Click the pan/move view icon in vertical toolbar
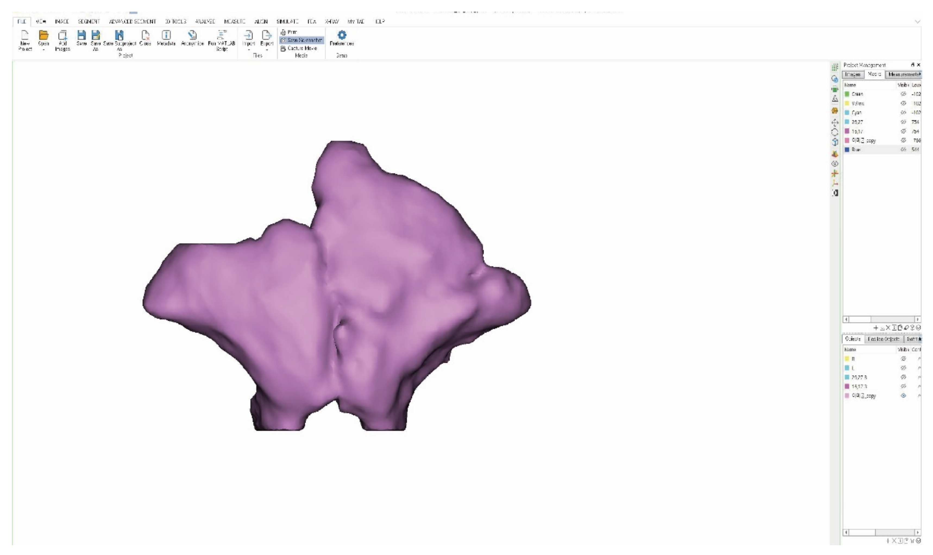Screen dimensions: 933x555 (835, 122)
